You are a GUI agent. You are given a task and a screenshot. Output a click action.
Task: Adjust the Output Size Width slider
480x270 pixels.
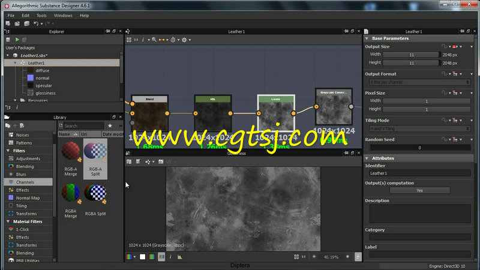[x=411, y=55]
